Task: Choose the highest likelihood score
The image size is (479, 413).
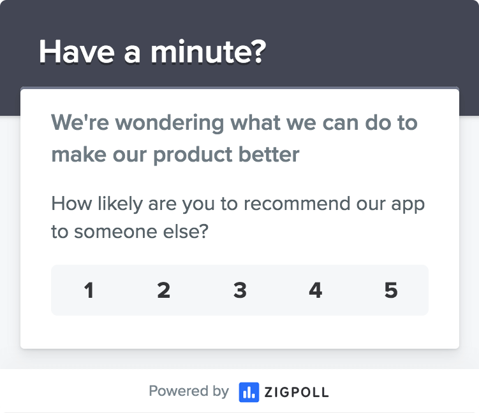Action: pyautogui.click(x=391, y=290)
